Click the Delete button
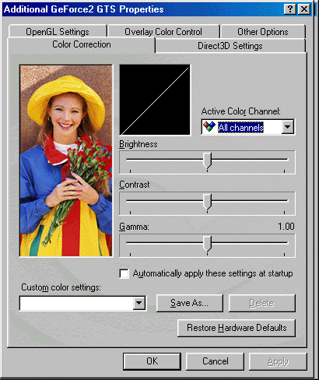319x380 pixels. 261,303
